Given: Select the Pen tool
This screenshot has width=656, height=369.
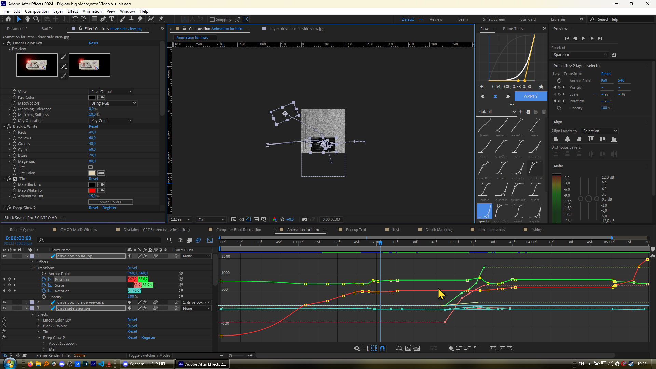Looking at the screenshot, I should (103, 19).
